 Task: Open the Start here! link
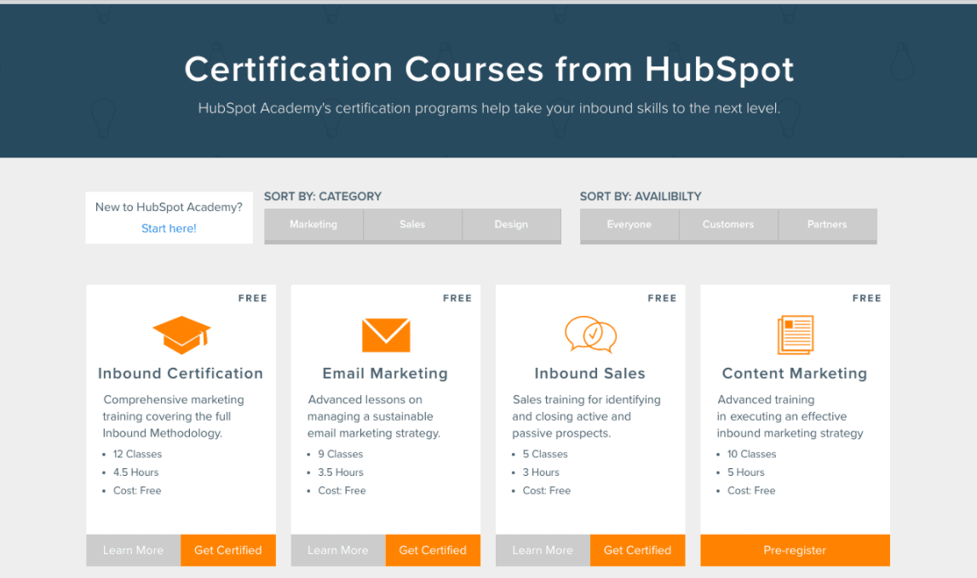pyautogui.click(x=169, y=229)
